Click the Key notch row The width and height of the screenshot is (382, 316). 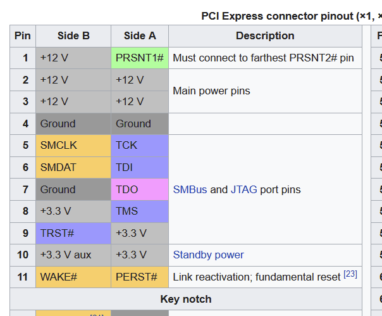(x=186, y=299)
